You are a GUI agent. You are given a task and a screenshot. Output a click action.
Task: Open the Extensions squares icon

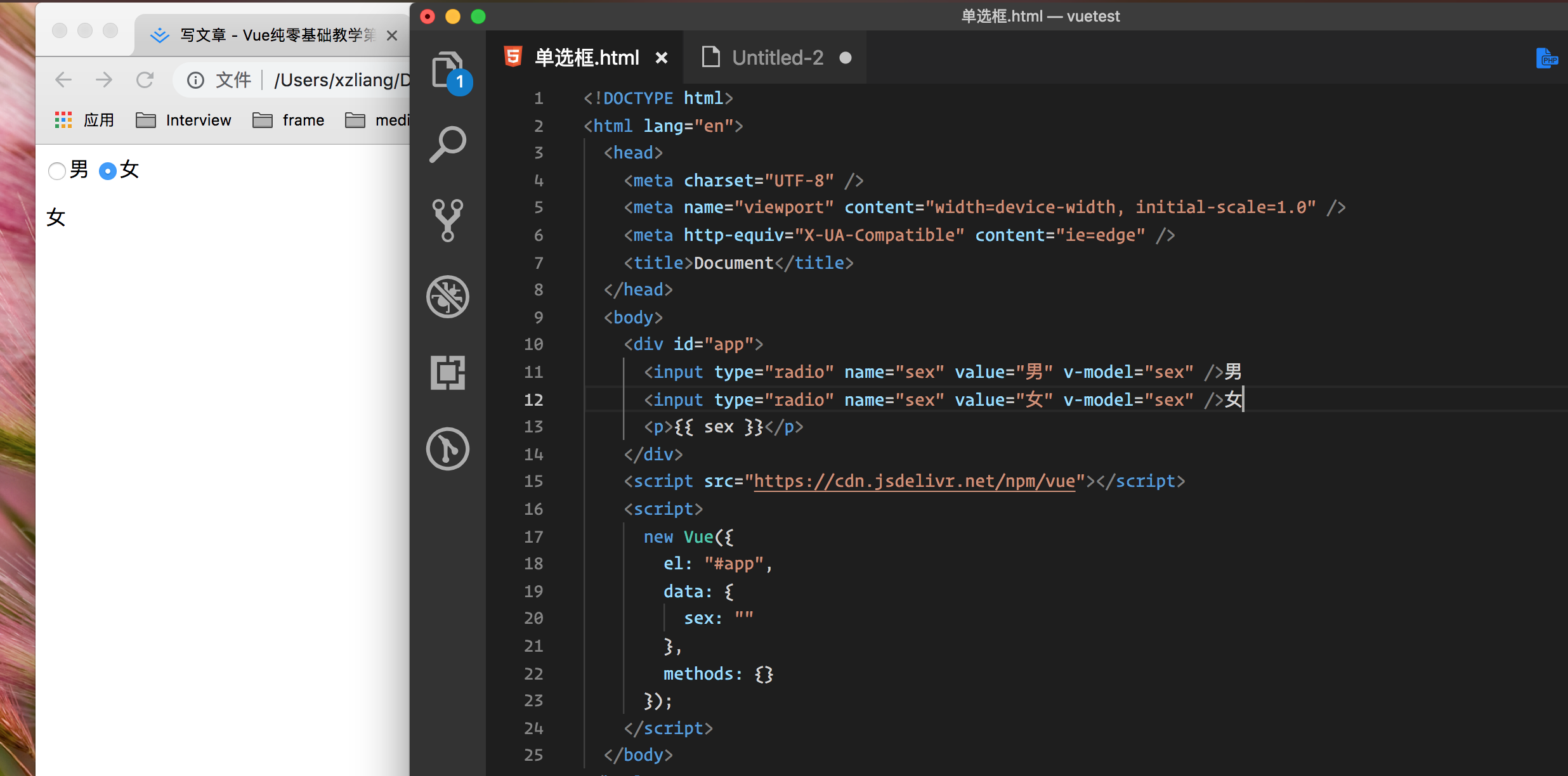pos(447,372)
